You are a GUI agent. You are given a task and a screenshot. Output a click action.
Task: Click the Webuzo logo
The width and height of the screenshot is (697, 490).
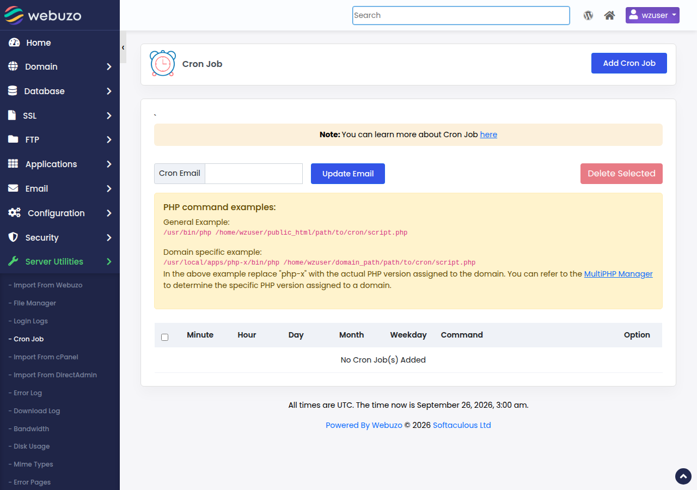pyautogui.click(x=42, y=15)
